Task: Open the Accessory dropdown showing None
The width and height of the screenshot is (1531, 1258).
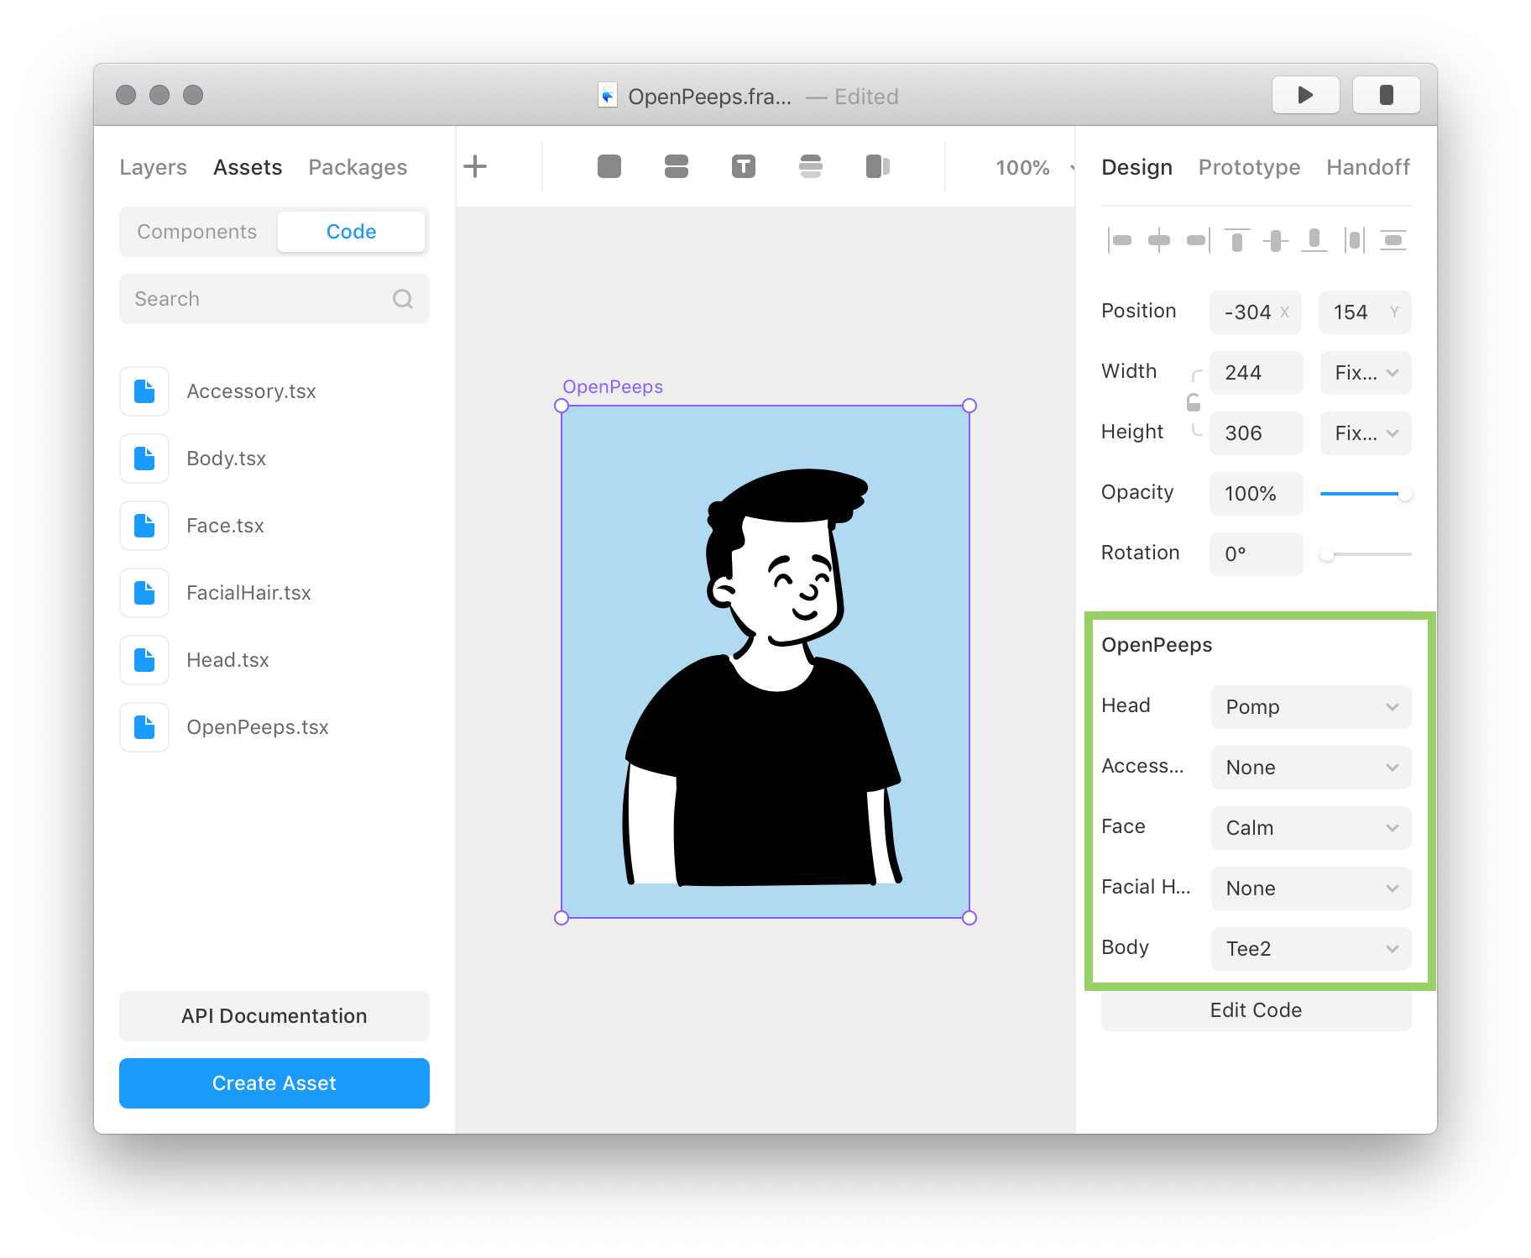Action: 1311,768
